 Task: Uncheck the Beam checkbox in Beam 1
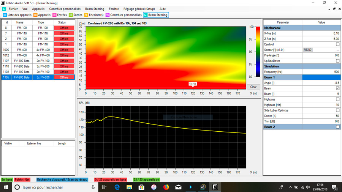pos(338,88)
